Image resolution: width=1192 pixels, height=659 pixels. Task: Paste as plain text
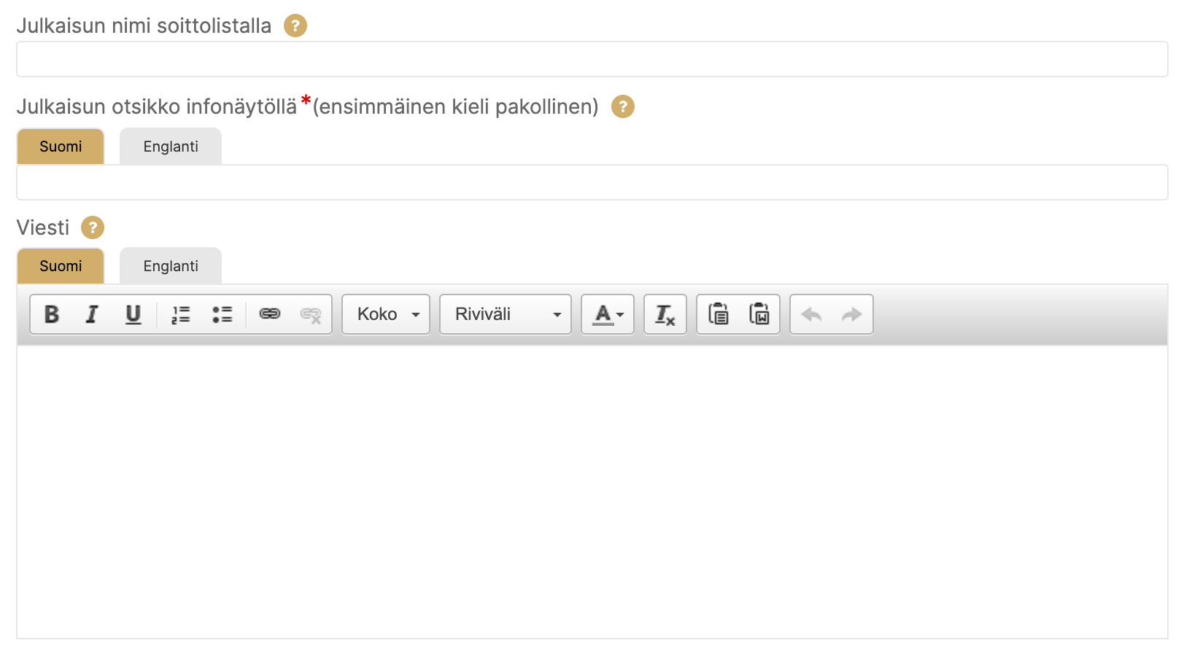pos(718,314)
